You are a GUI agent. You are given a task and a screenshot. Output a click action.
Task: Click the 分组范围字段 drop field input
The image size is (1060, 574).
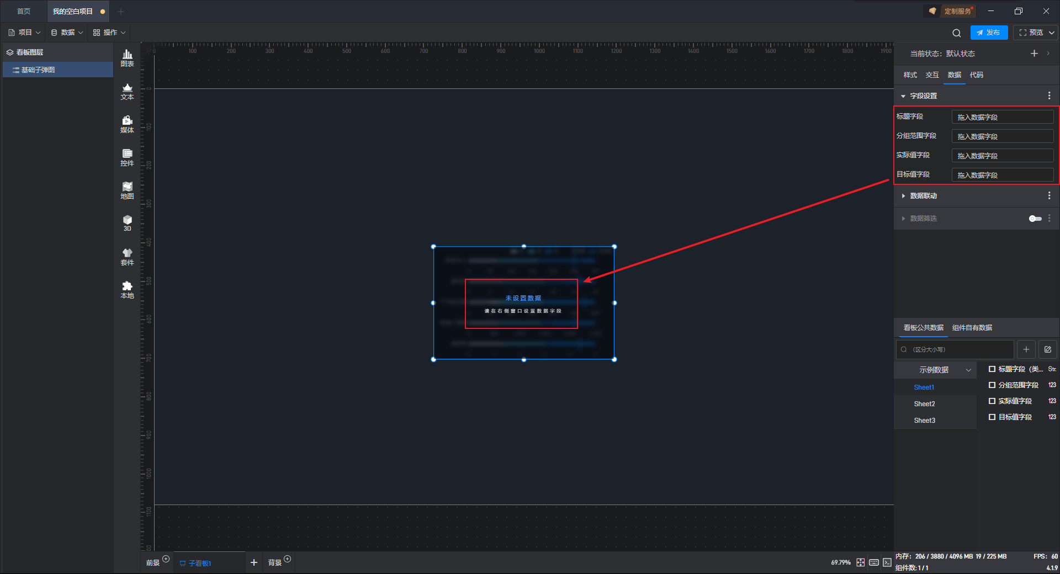1003,136
